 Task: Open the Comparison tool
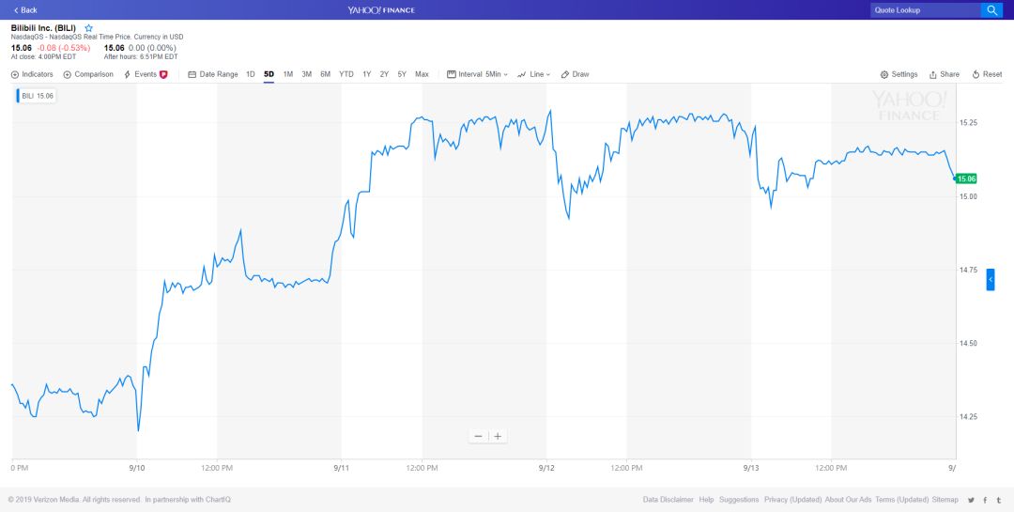(88, 74)
